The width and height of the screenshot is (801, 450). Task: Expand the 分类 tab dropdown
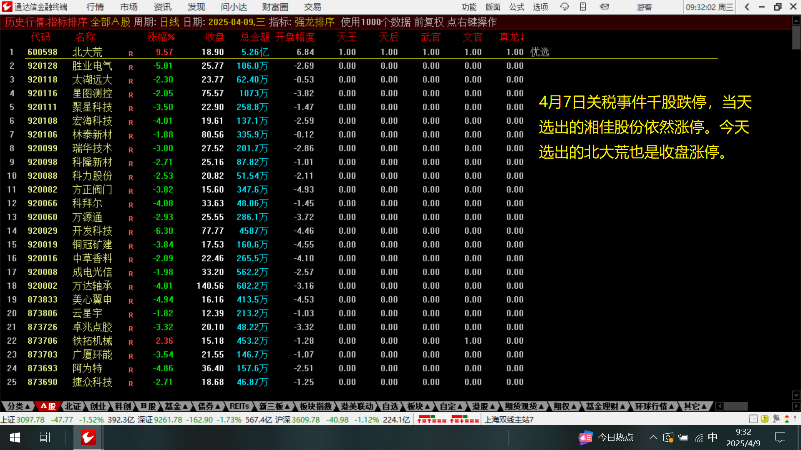click(18, 406)
